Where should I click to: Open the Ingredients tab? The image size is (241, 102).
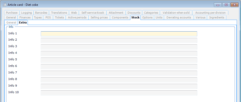click(216, 17)
